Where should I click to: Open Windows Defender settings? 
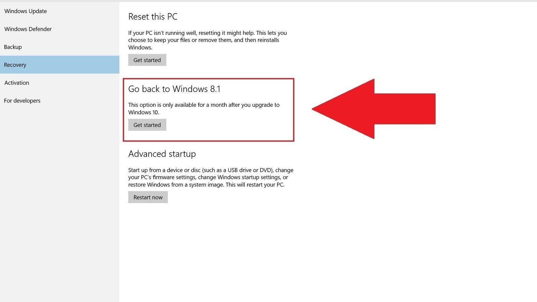point(28,29)
